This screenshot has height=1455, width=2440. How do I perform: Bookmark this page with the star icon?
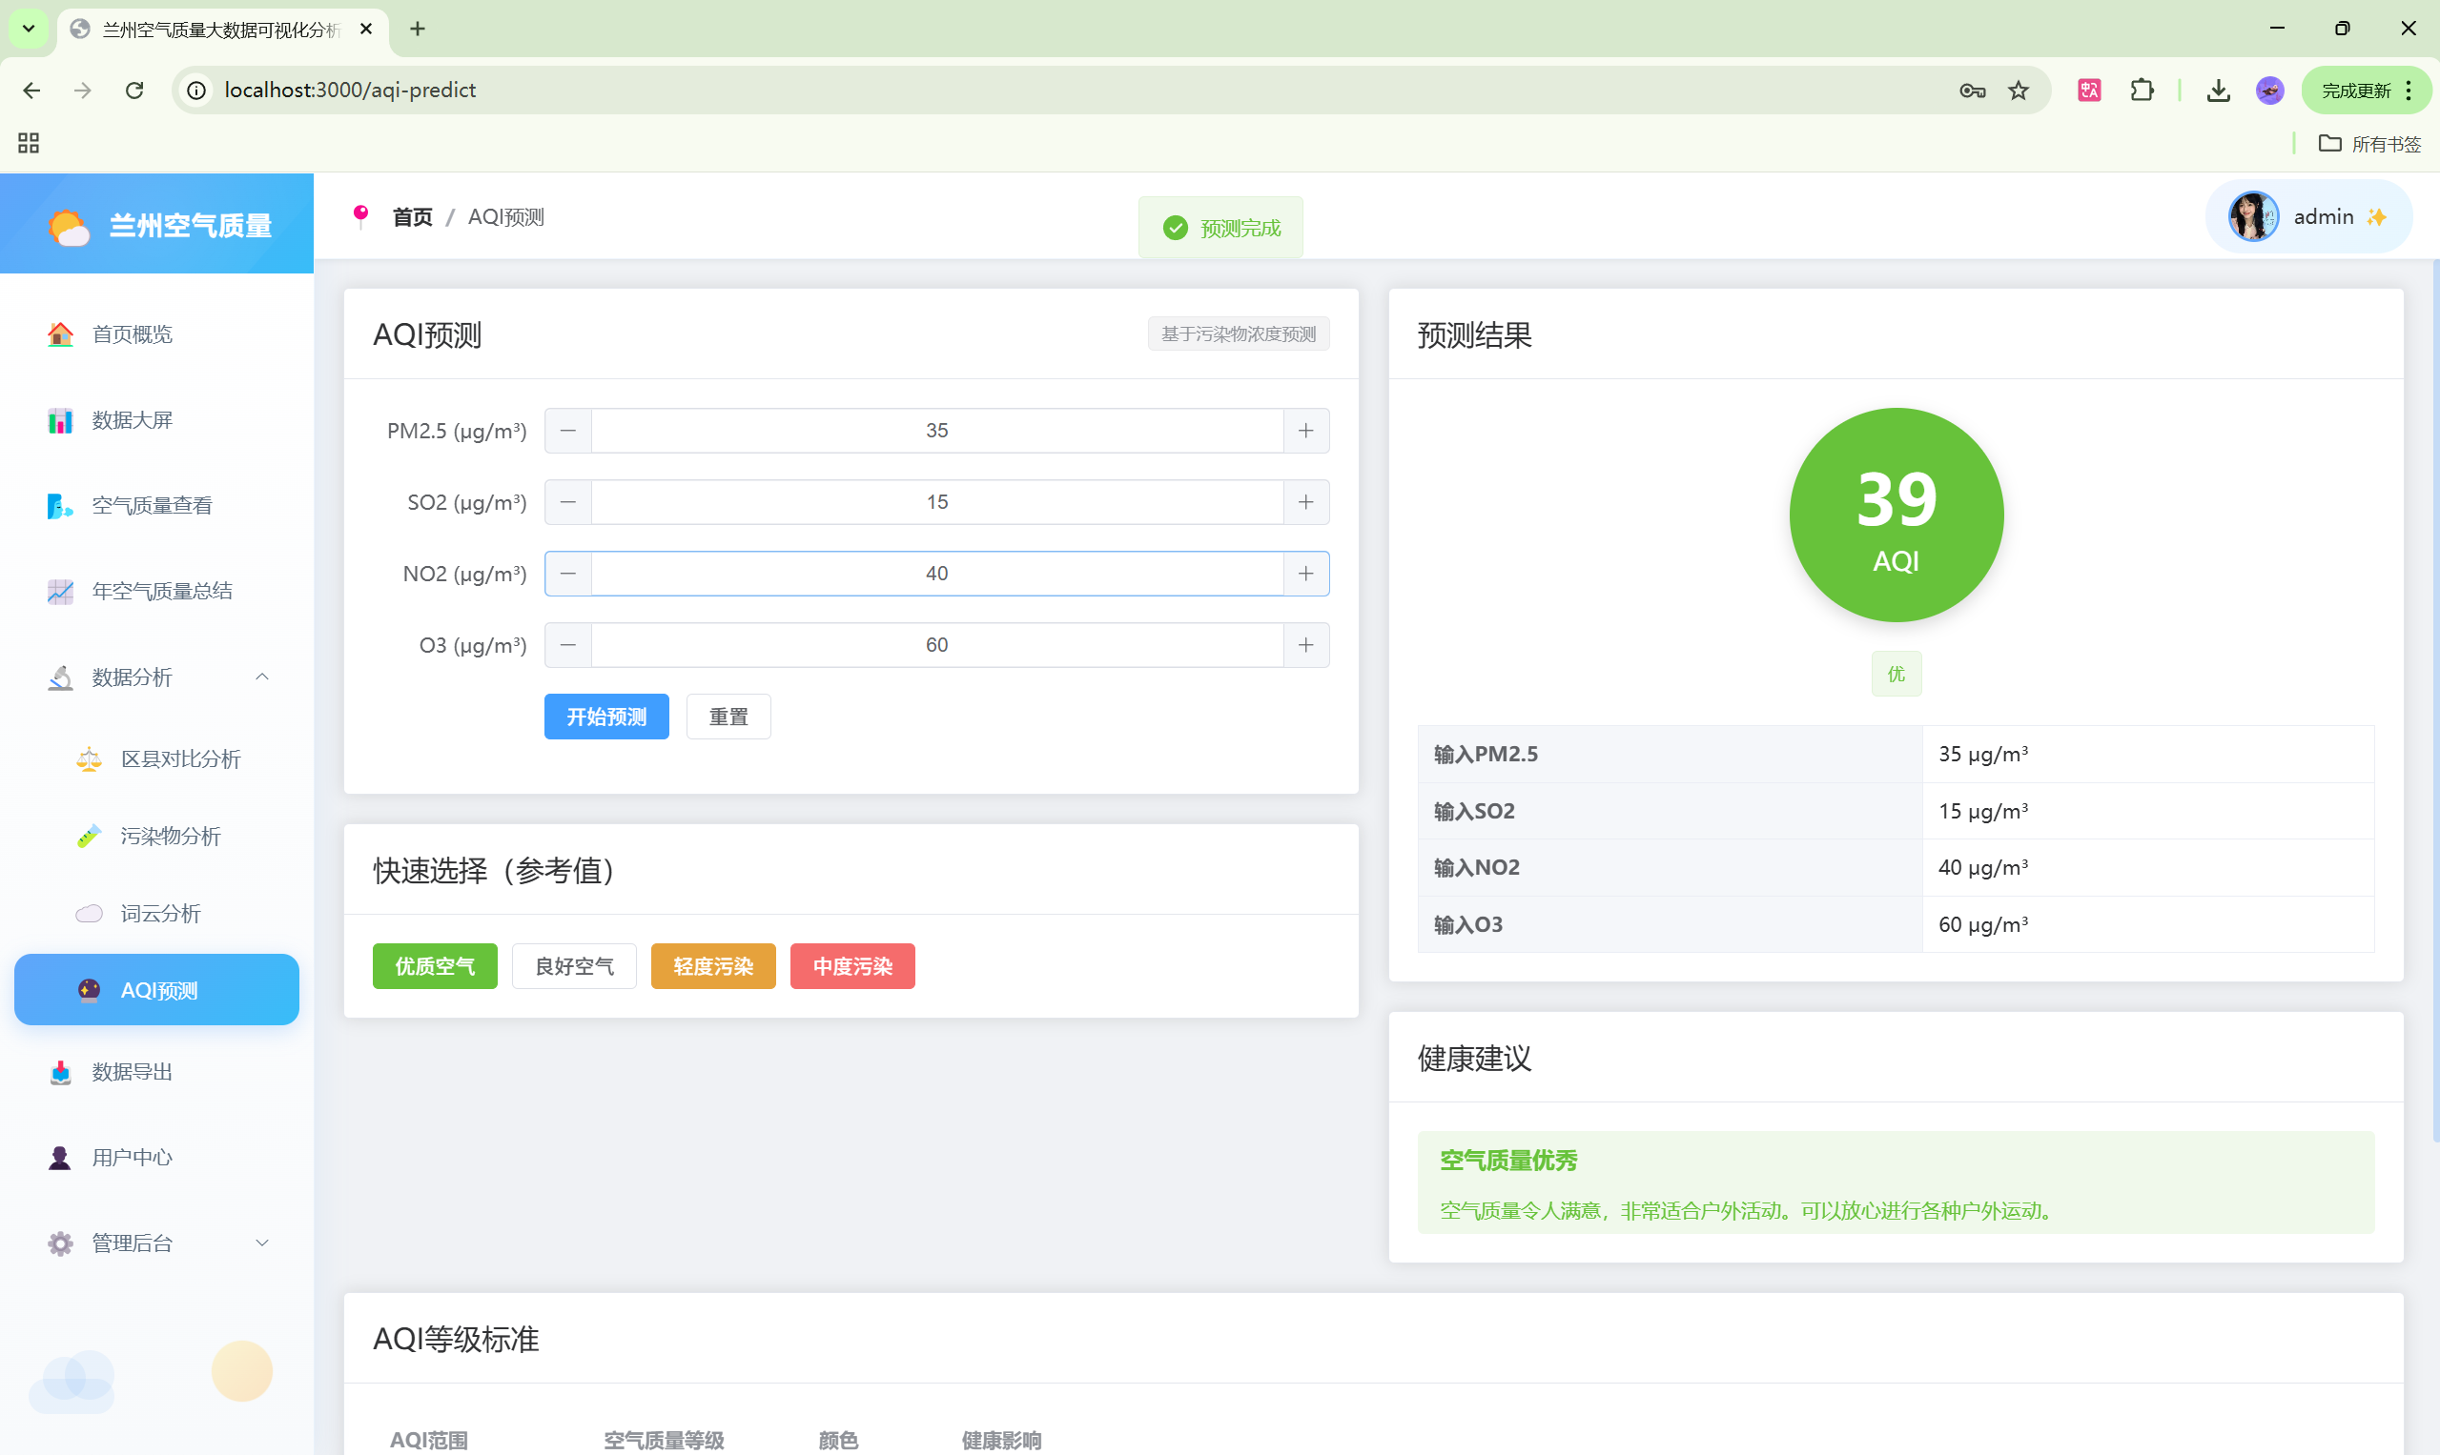[x=2019, y=91]
